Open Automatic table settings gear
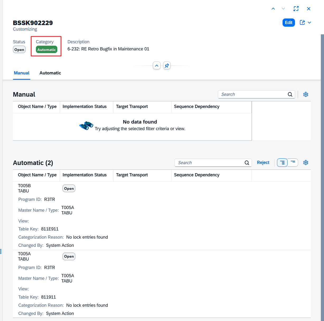Viewport: 324px width, 321px height. click(x=306, y=163)
